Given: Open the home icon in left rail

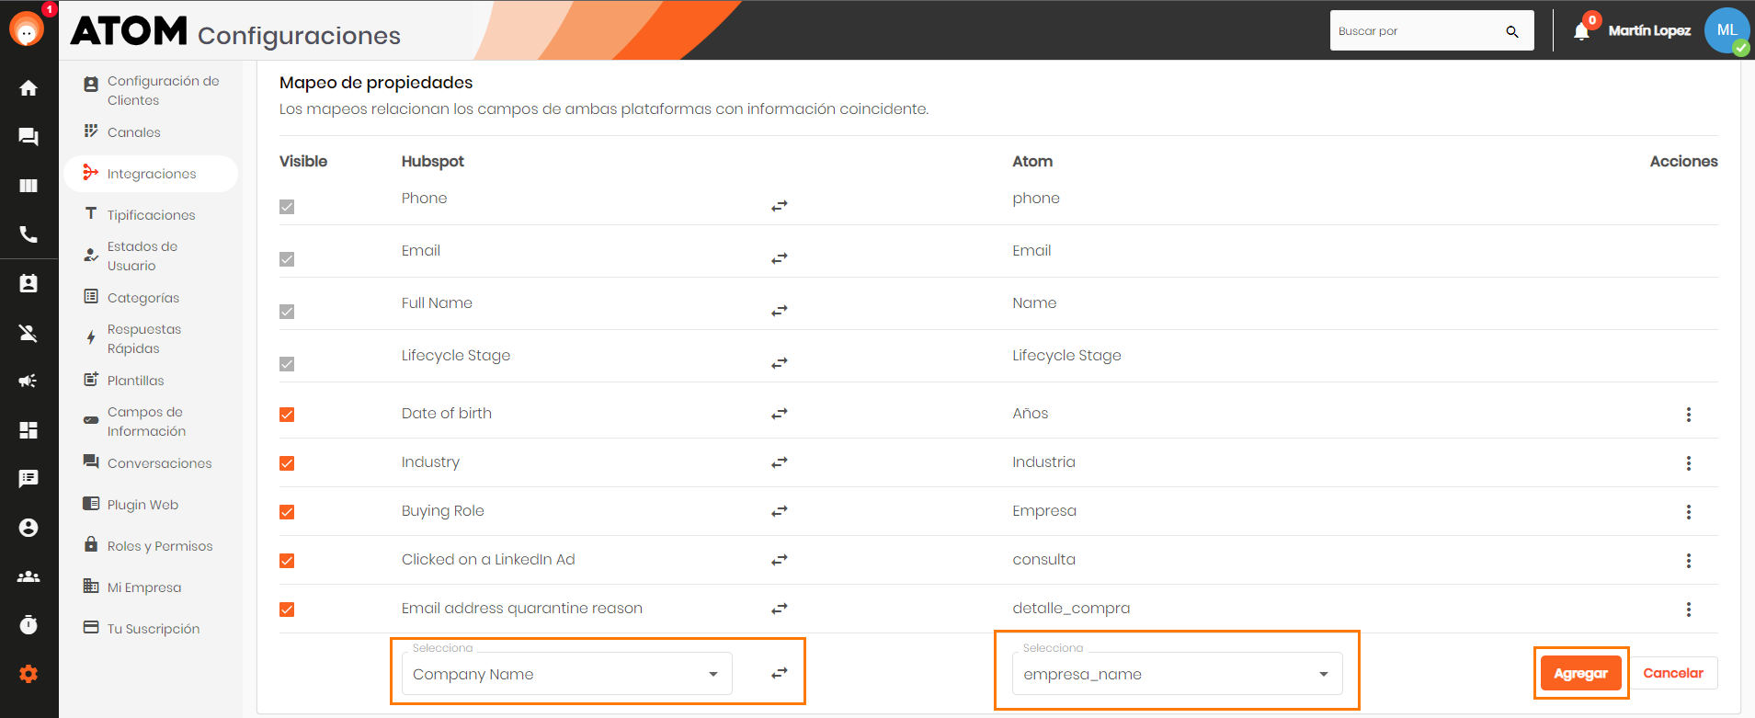Looking at the screenshot, I should coord(28,88).
